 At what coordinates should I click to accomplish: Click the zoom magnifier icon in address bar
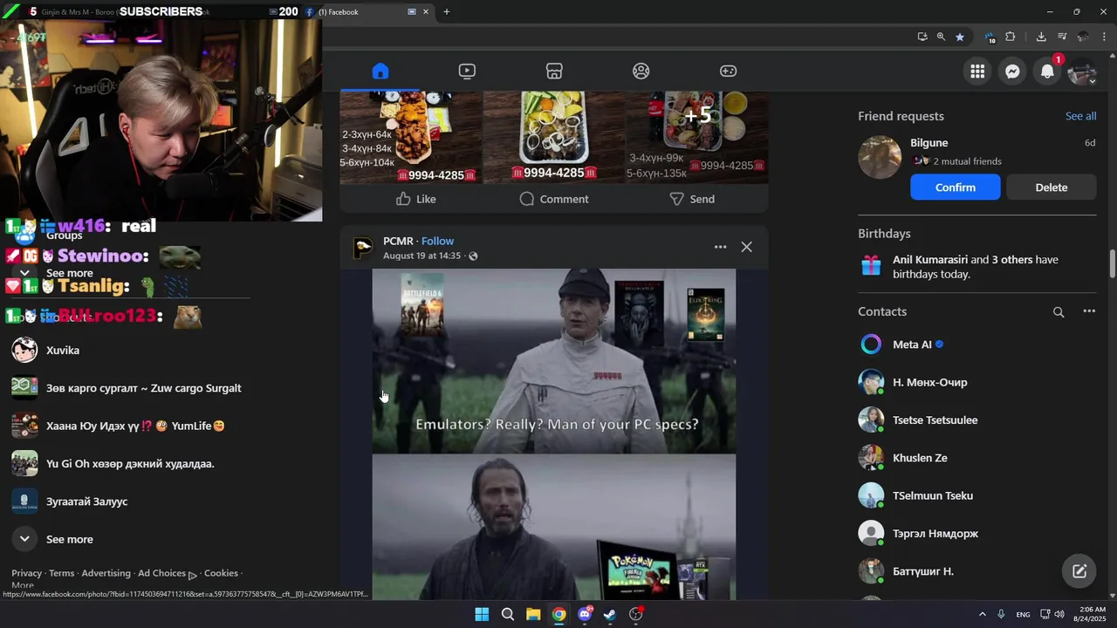tap(941, 37)
